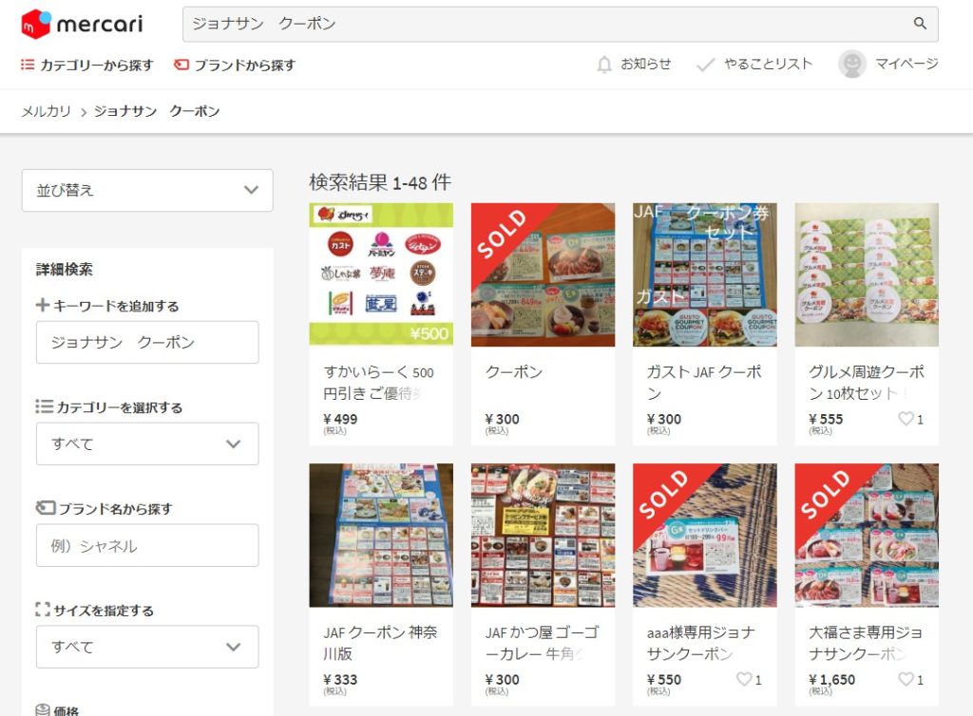Open the ガスト JAF coupon set thumbnail

tap(705, 274)
